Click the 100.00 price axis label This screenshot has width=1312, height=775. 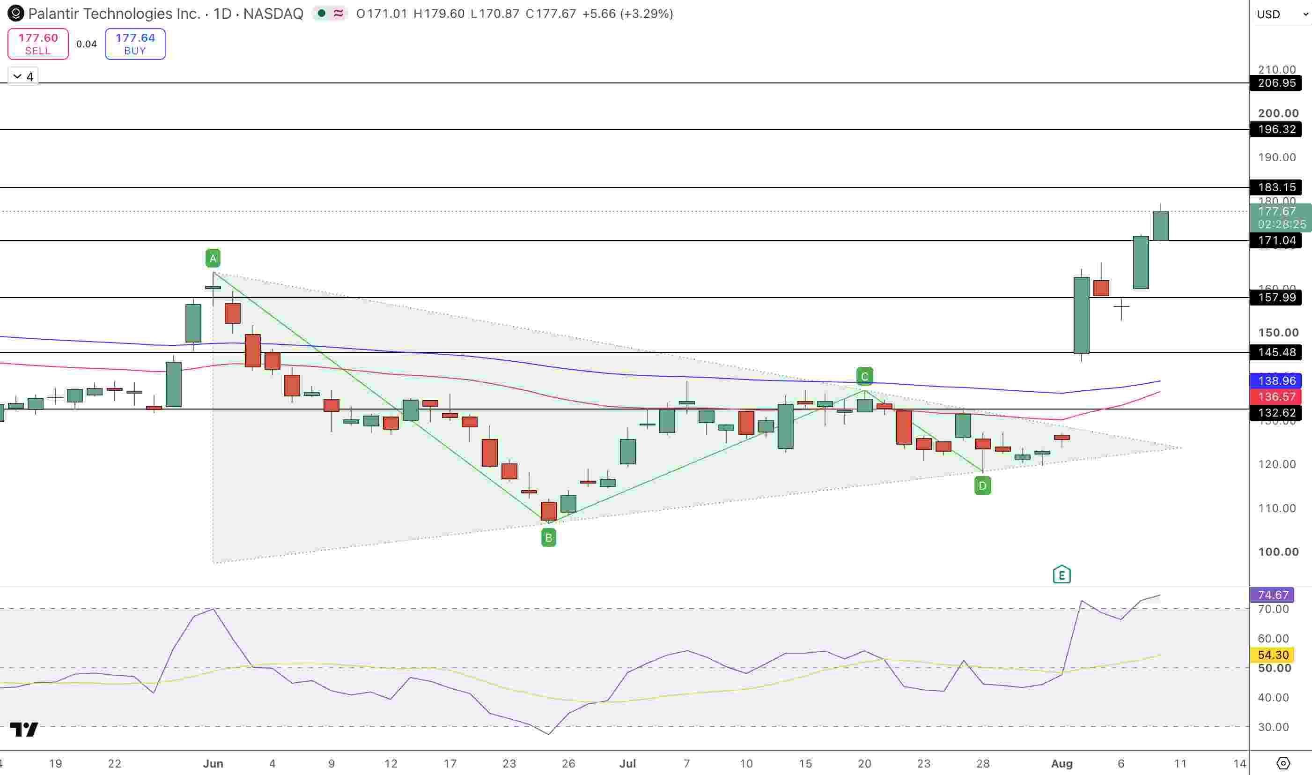[1278, 552]
